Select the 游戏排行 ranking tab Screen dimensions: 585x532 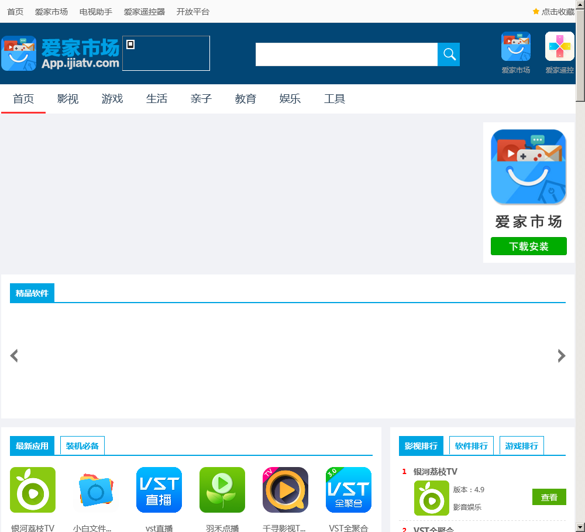click(x=522, y=446)
